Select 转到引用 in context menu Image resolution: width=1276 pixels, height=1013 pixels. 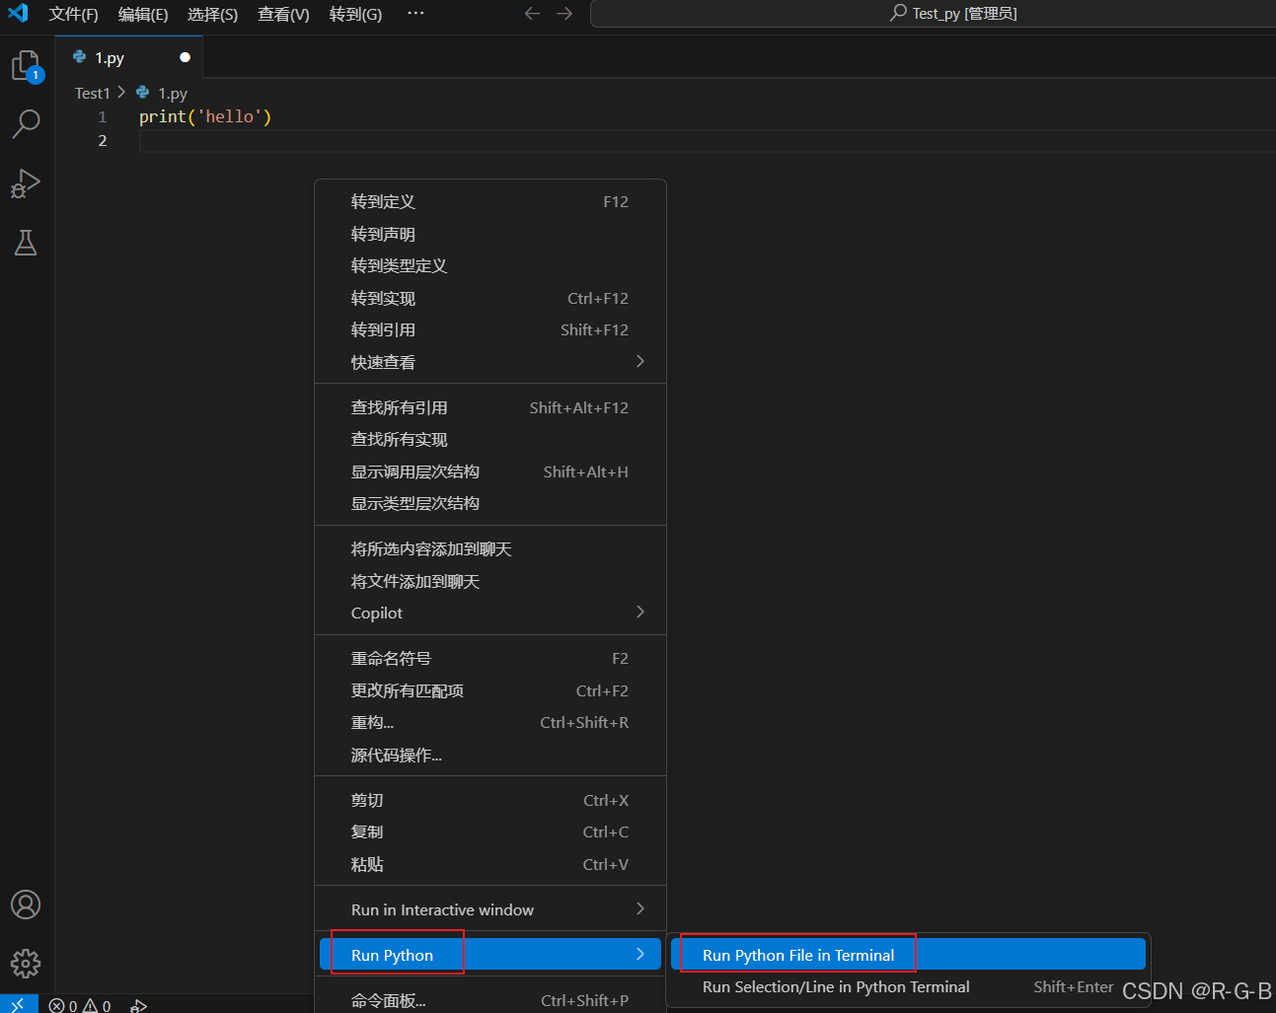tap(490, 329)
